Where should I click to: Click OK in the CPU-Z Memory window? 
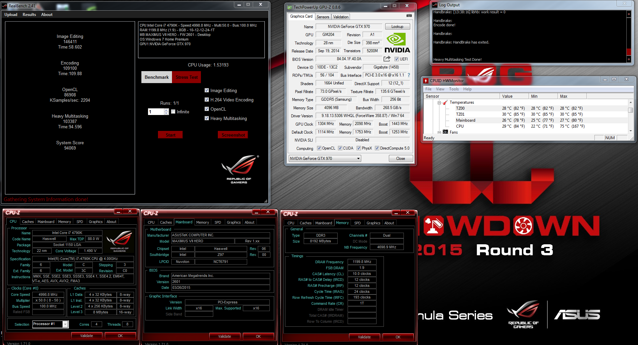(398, 337)
